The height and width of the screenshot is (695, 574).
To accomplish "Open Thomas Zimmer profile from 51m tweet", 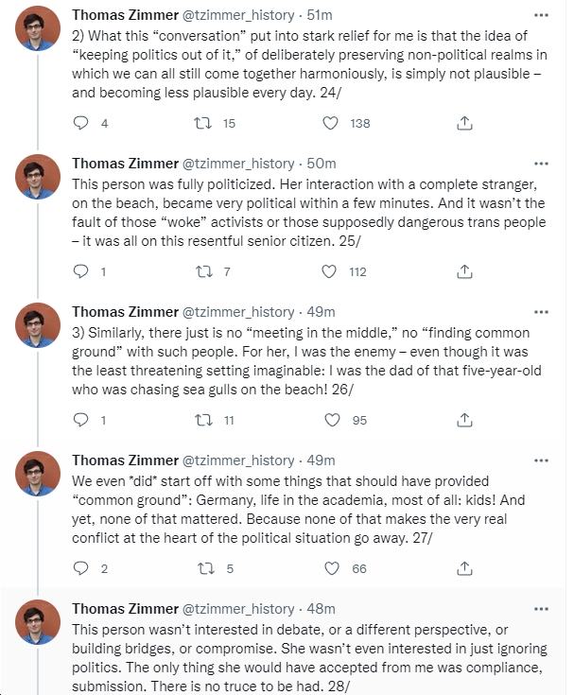I will click(126, 15).
